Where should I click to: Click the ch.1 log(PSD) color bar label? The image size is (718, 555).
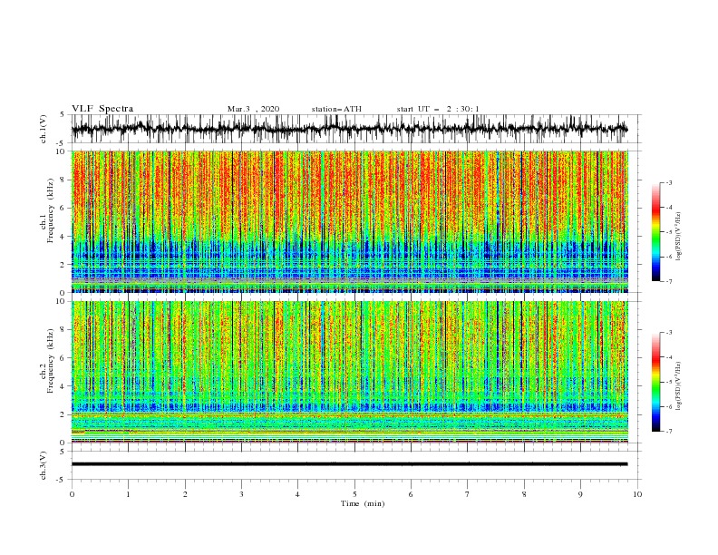pos(679,237)
